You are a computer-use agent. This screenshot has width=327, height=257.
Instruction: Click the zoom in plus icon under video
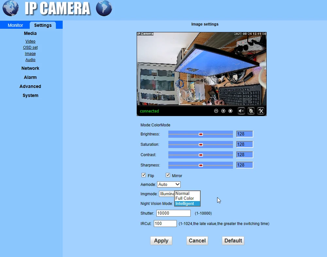[223, 111]
